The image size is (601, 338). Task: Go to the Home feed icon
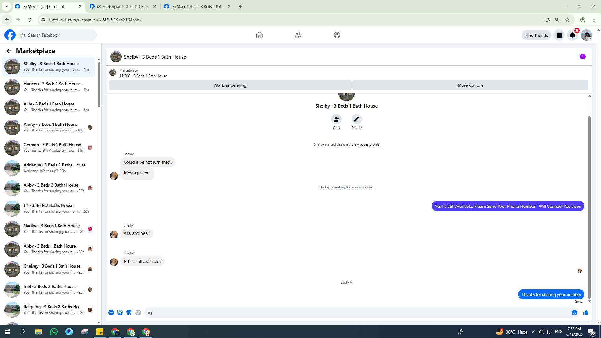click(259, 35)
